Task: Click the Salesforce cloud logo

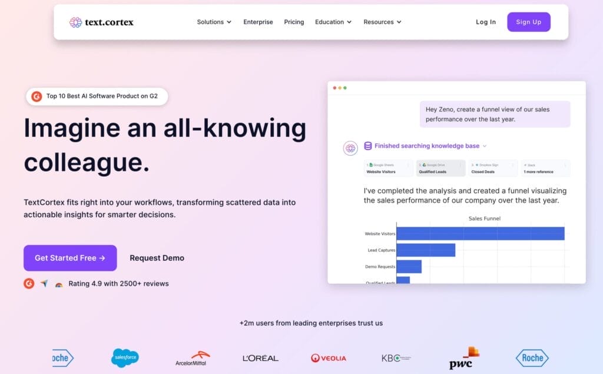Action: coord(125,358)
